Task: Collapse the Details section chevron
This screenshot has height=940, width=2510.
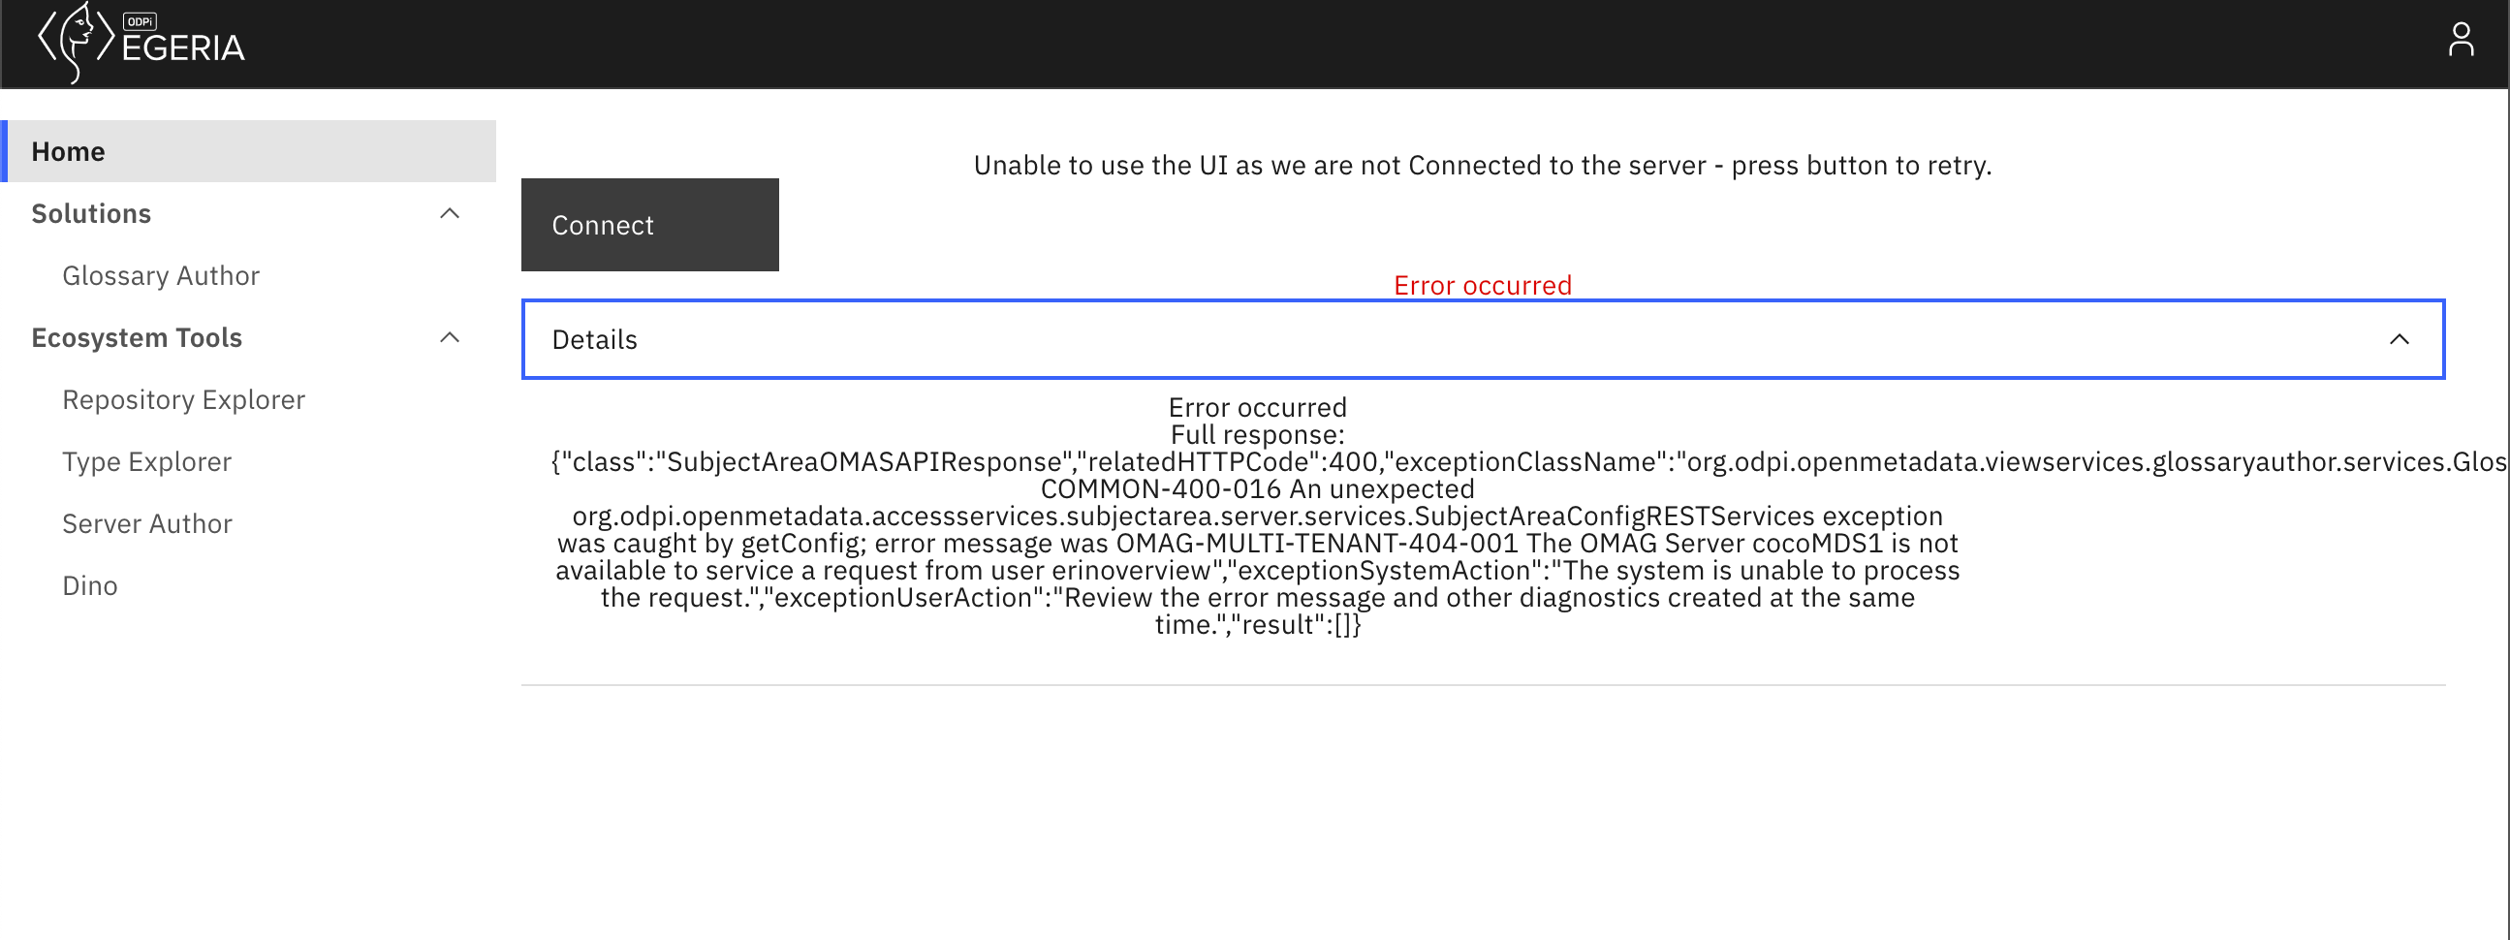Action: coord(2400,339)
